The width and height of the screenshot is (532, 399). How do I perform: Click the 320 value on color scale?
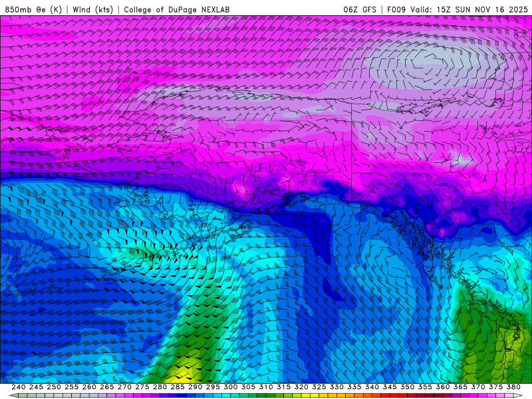tap(301, 387)
